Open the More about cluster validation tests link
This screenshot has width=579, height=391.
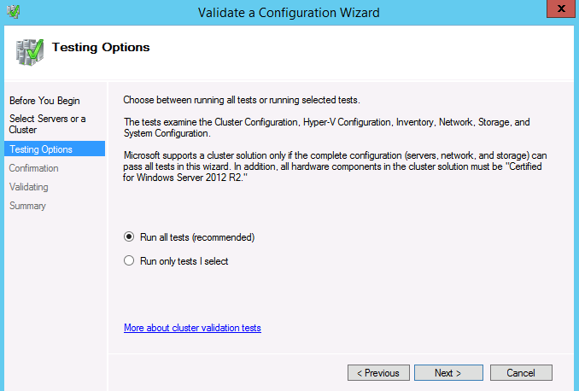click(192, 328)
